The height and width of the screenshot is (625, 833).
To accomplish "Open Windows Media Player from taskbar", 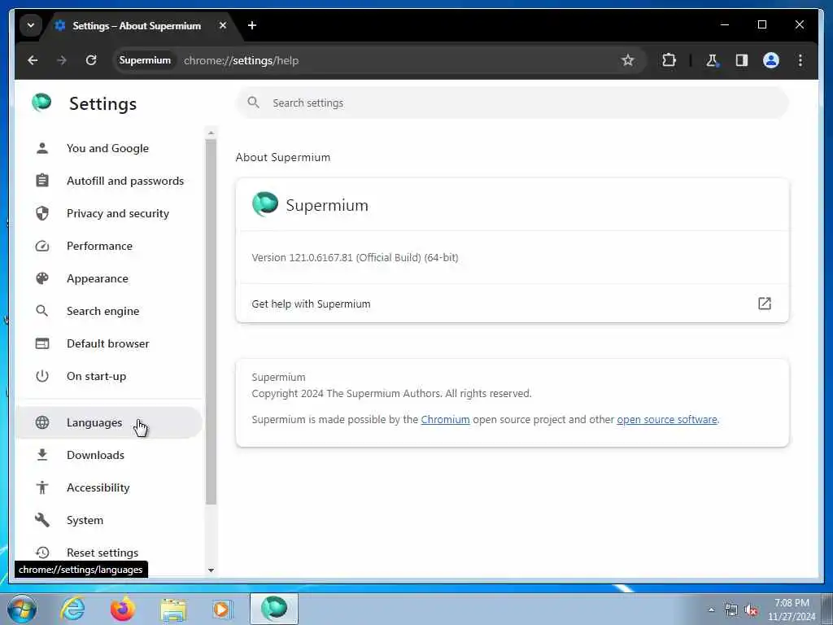I will (x=222, y=609).
